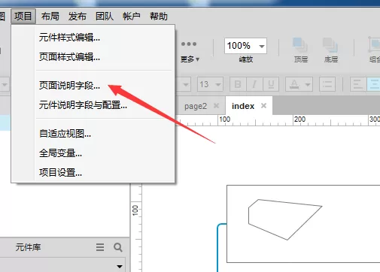Close the page2 tab
Viewport: 380px width, 272px height.
click(216, 106)
